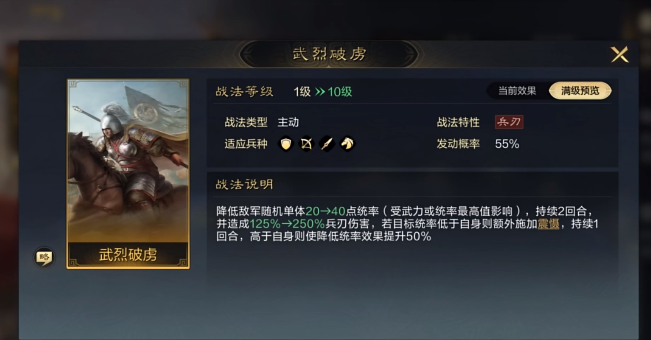
Task: Click the 10级 max level text
Action: coord(340,92)
